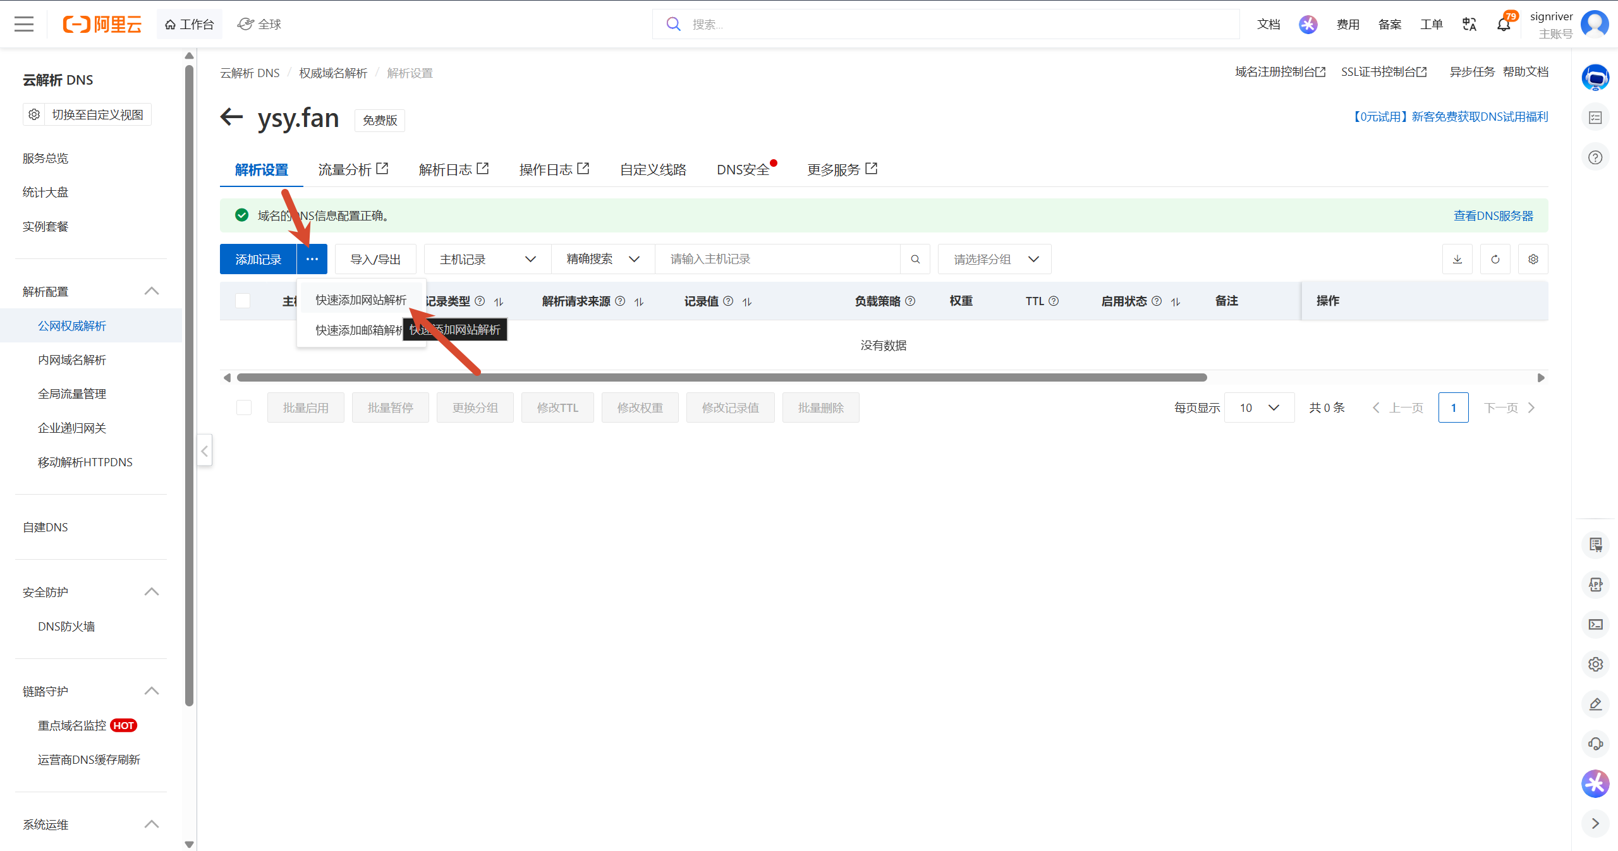The height and width of the screenshot is (851, 1618).
Task: Collapse the 系统运维 section
Action: [152, 824]
